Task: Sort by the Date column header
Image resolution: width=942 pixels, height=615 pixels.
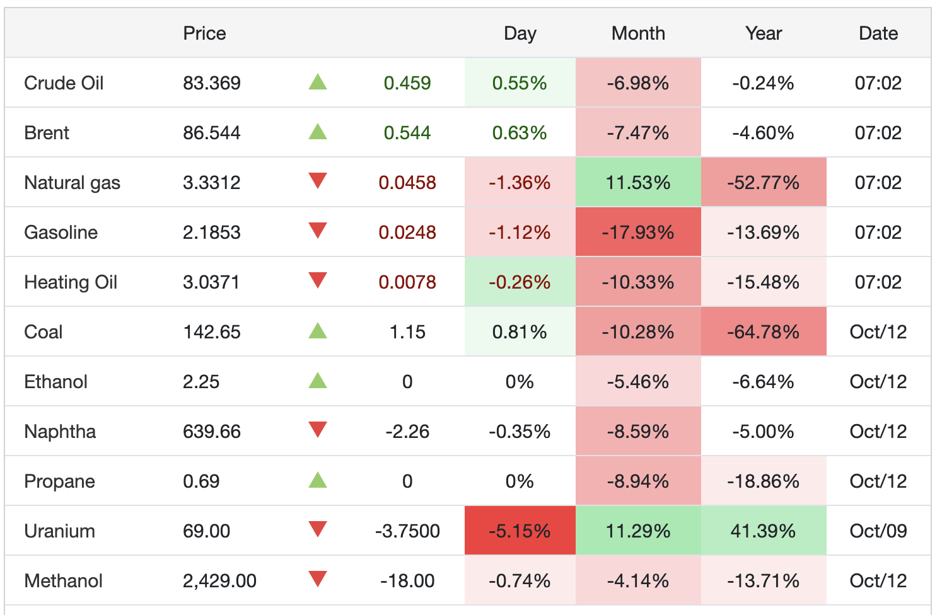Action: point(878,33)
